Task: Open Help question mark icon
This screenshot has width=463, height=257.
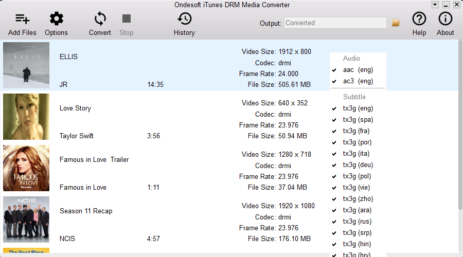Action: [419, 20]
